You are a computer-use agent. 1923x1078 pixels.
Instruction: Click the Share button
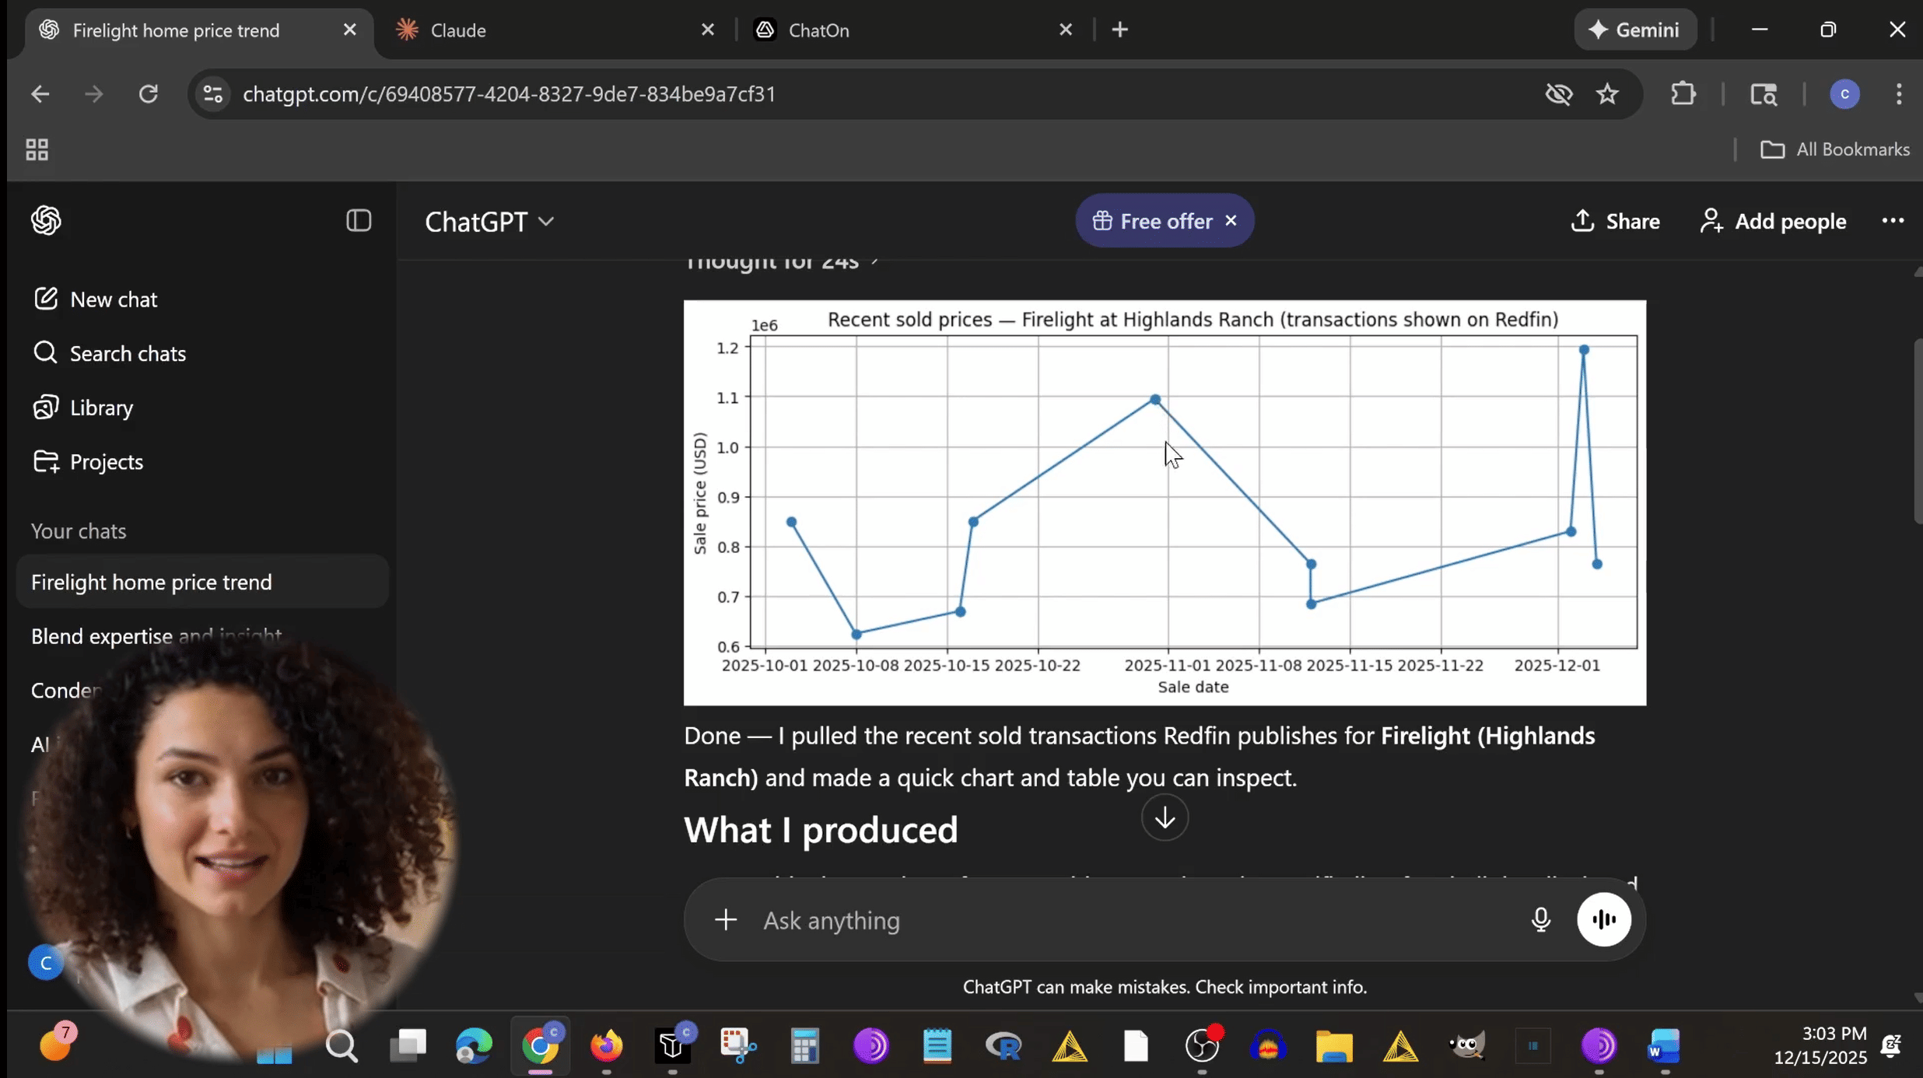pyautogui.click(x=1615, y=221)
